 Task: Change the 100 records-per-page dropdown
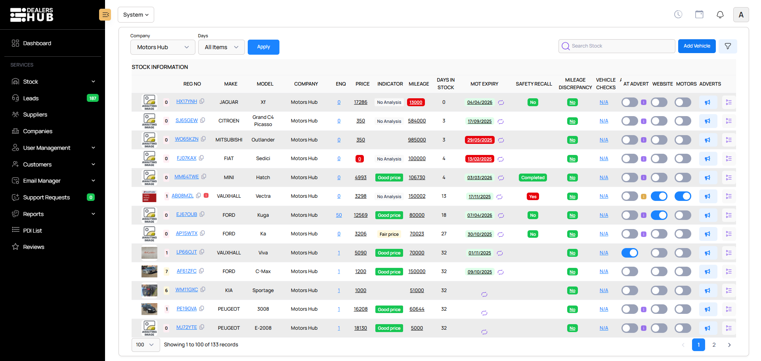click(145, 345)
